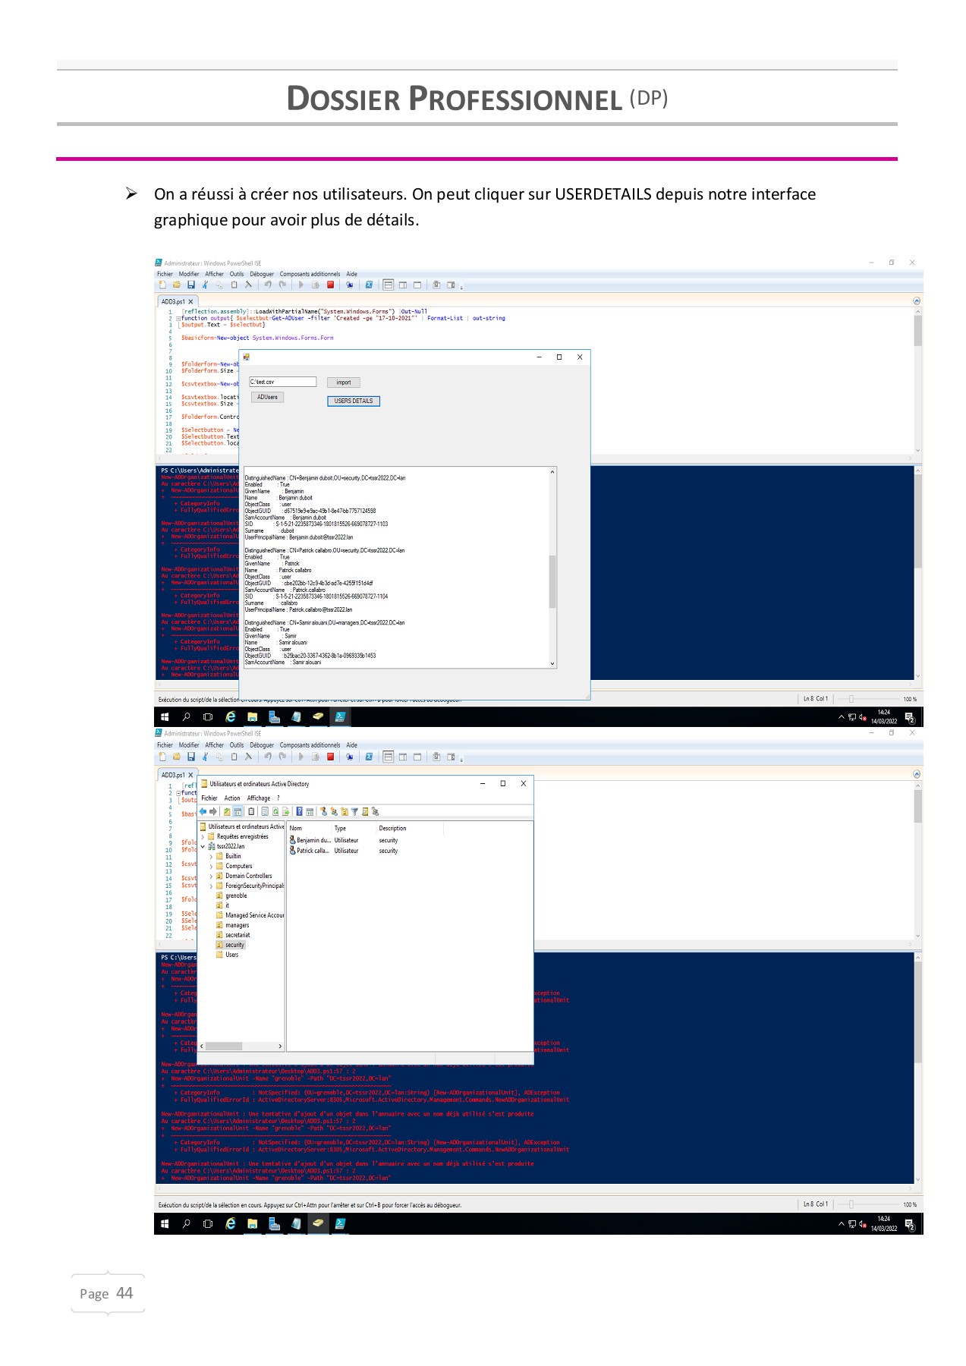Open the Action menu in Active Directory window
Screen dimensions: 966x1366
click(232, 798)
